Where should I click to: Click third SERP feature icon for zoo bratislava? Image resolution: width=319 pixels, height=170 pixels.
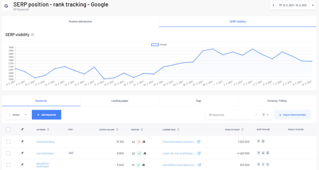268,153
